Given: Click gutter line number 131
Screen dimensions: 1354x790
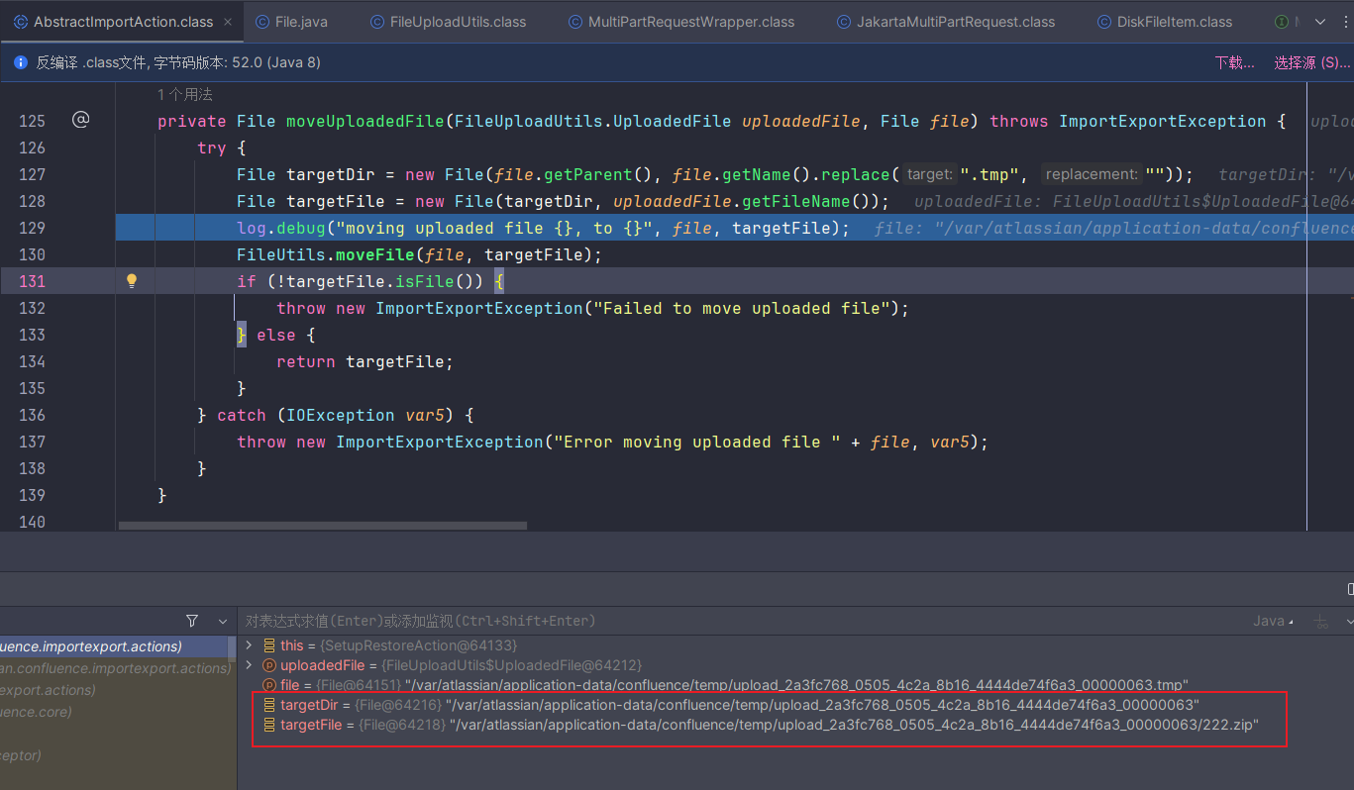Looking at the screenshot, I should click(33, 281).
